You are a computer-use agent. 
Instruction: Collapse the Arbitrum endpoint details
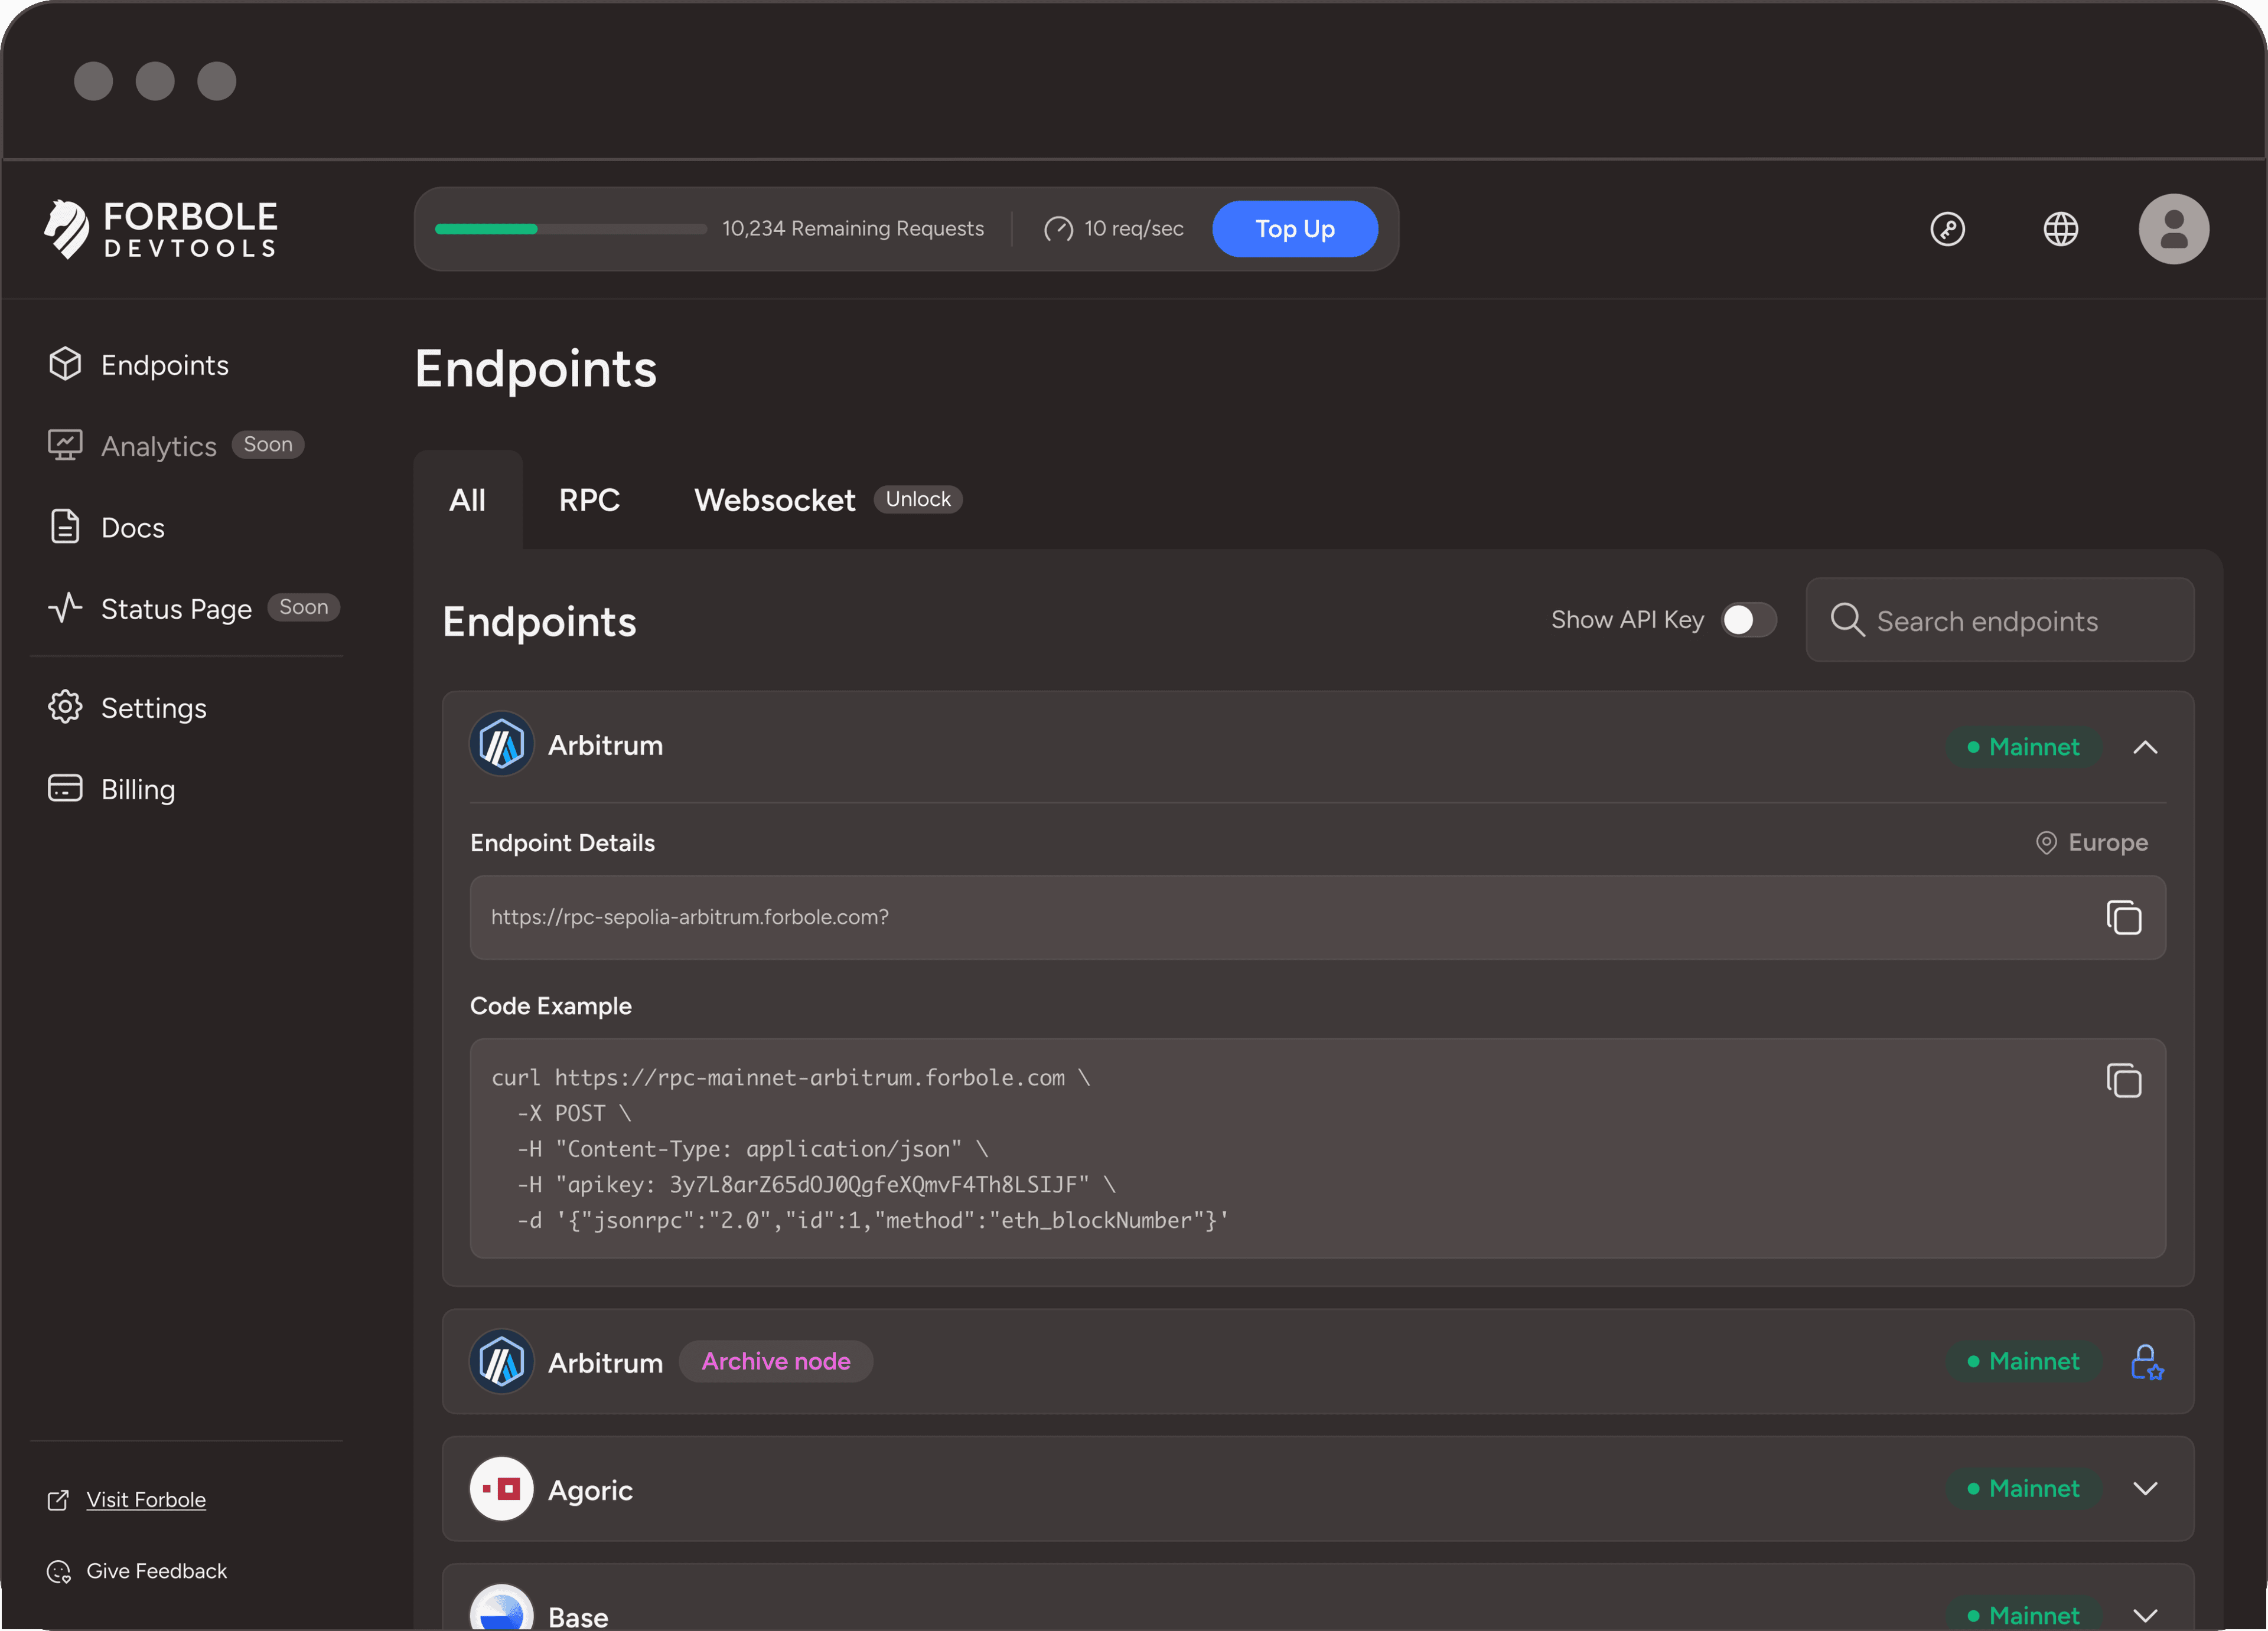(x=2145, y=747)
